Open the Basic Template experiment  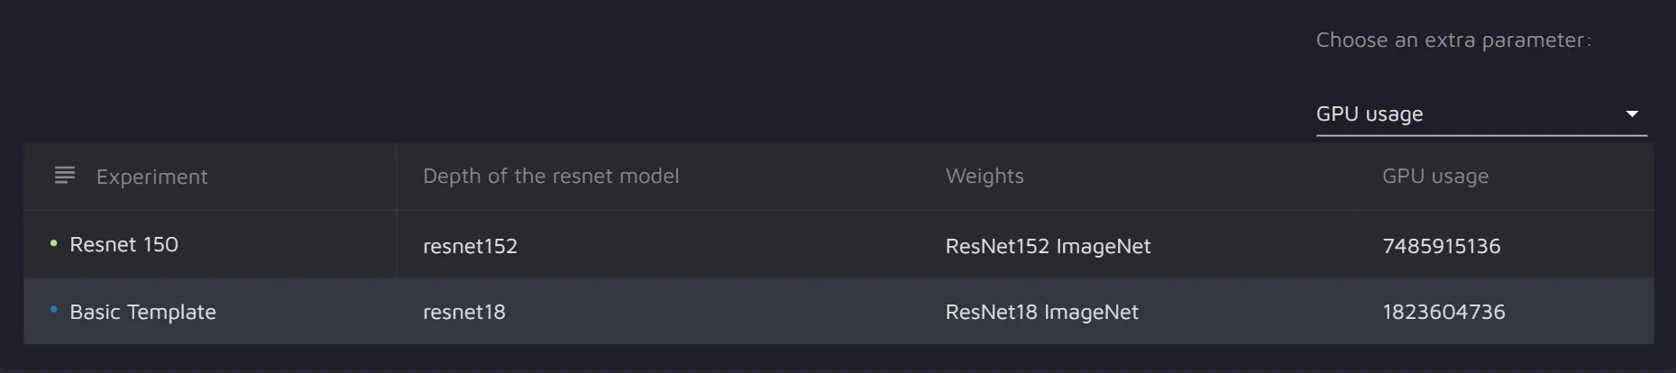click(142, 312)
